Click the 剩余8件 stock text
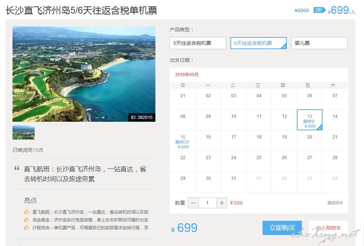Viewport: 364px width, 246px height. click(x=335, y=203)
